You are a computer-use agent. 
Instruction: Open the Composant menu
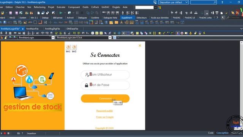click(x=74, y=7)
